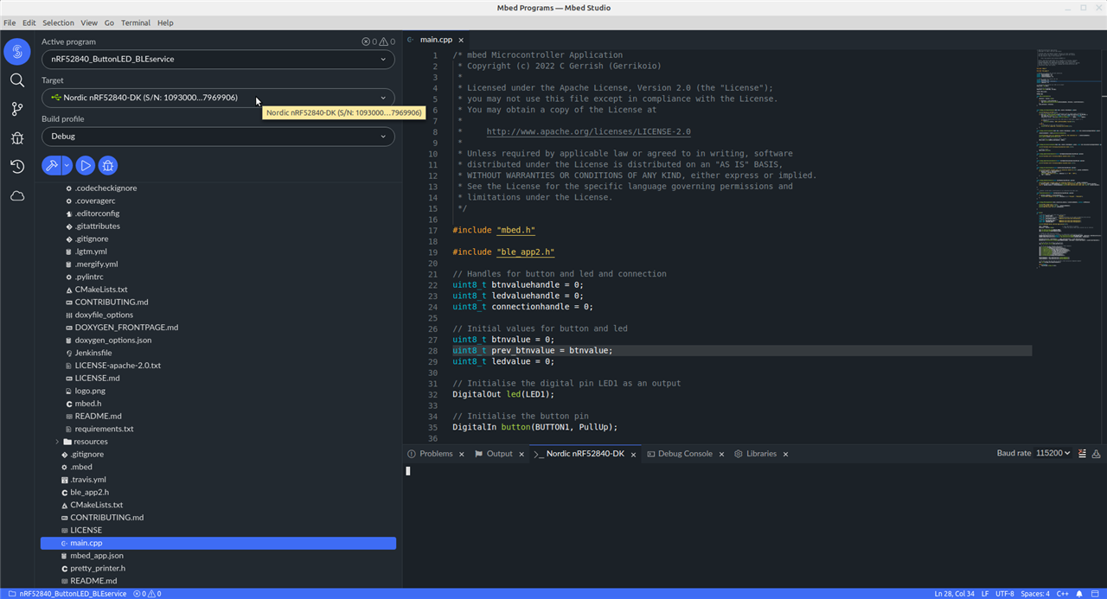Screen dimensions: 1107x599
Task: Close the Libraries panel tab
Action: (x=785, y=454)
